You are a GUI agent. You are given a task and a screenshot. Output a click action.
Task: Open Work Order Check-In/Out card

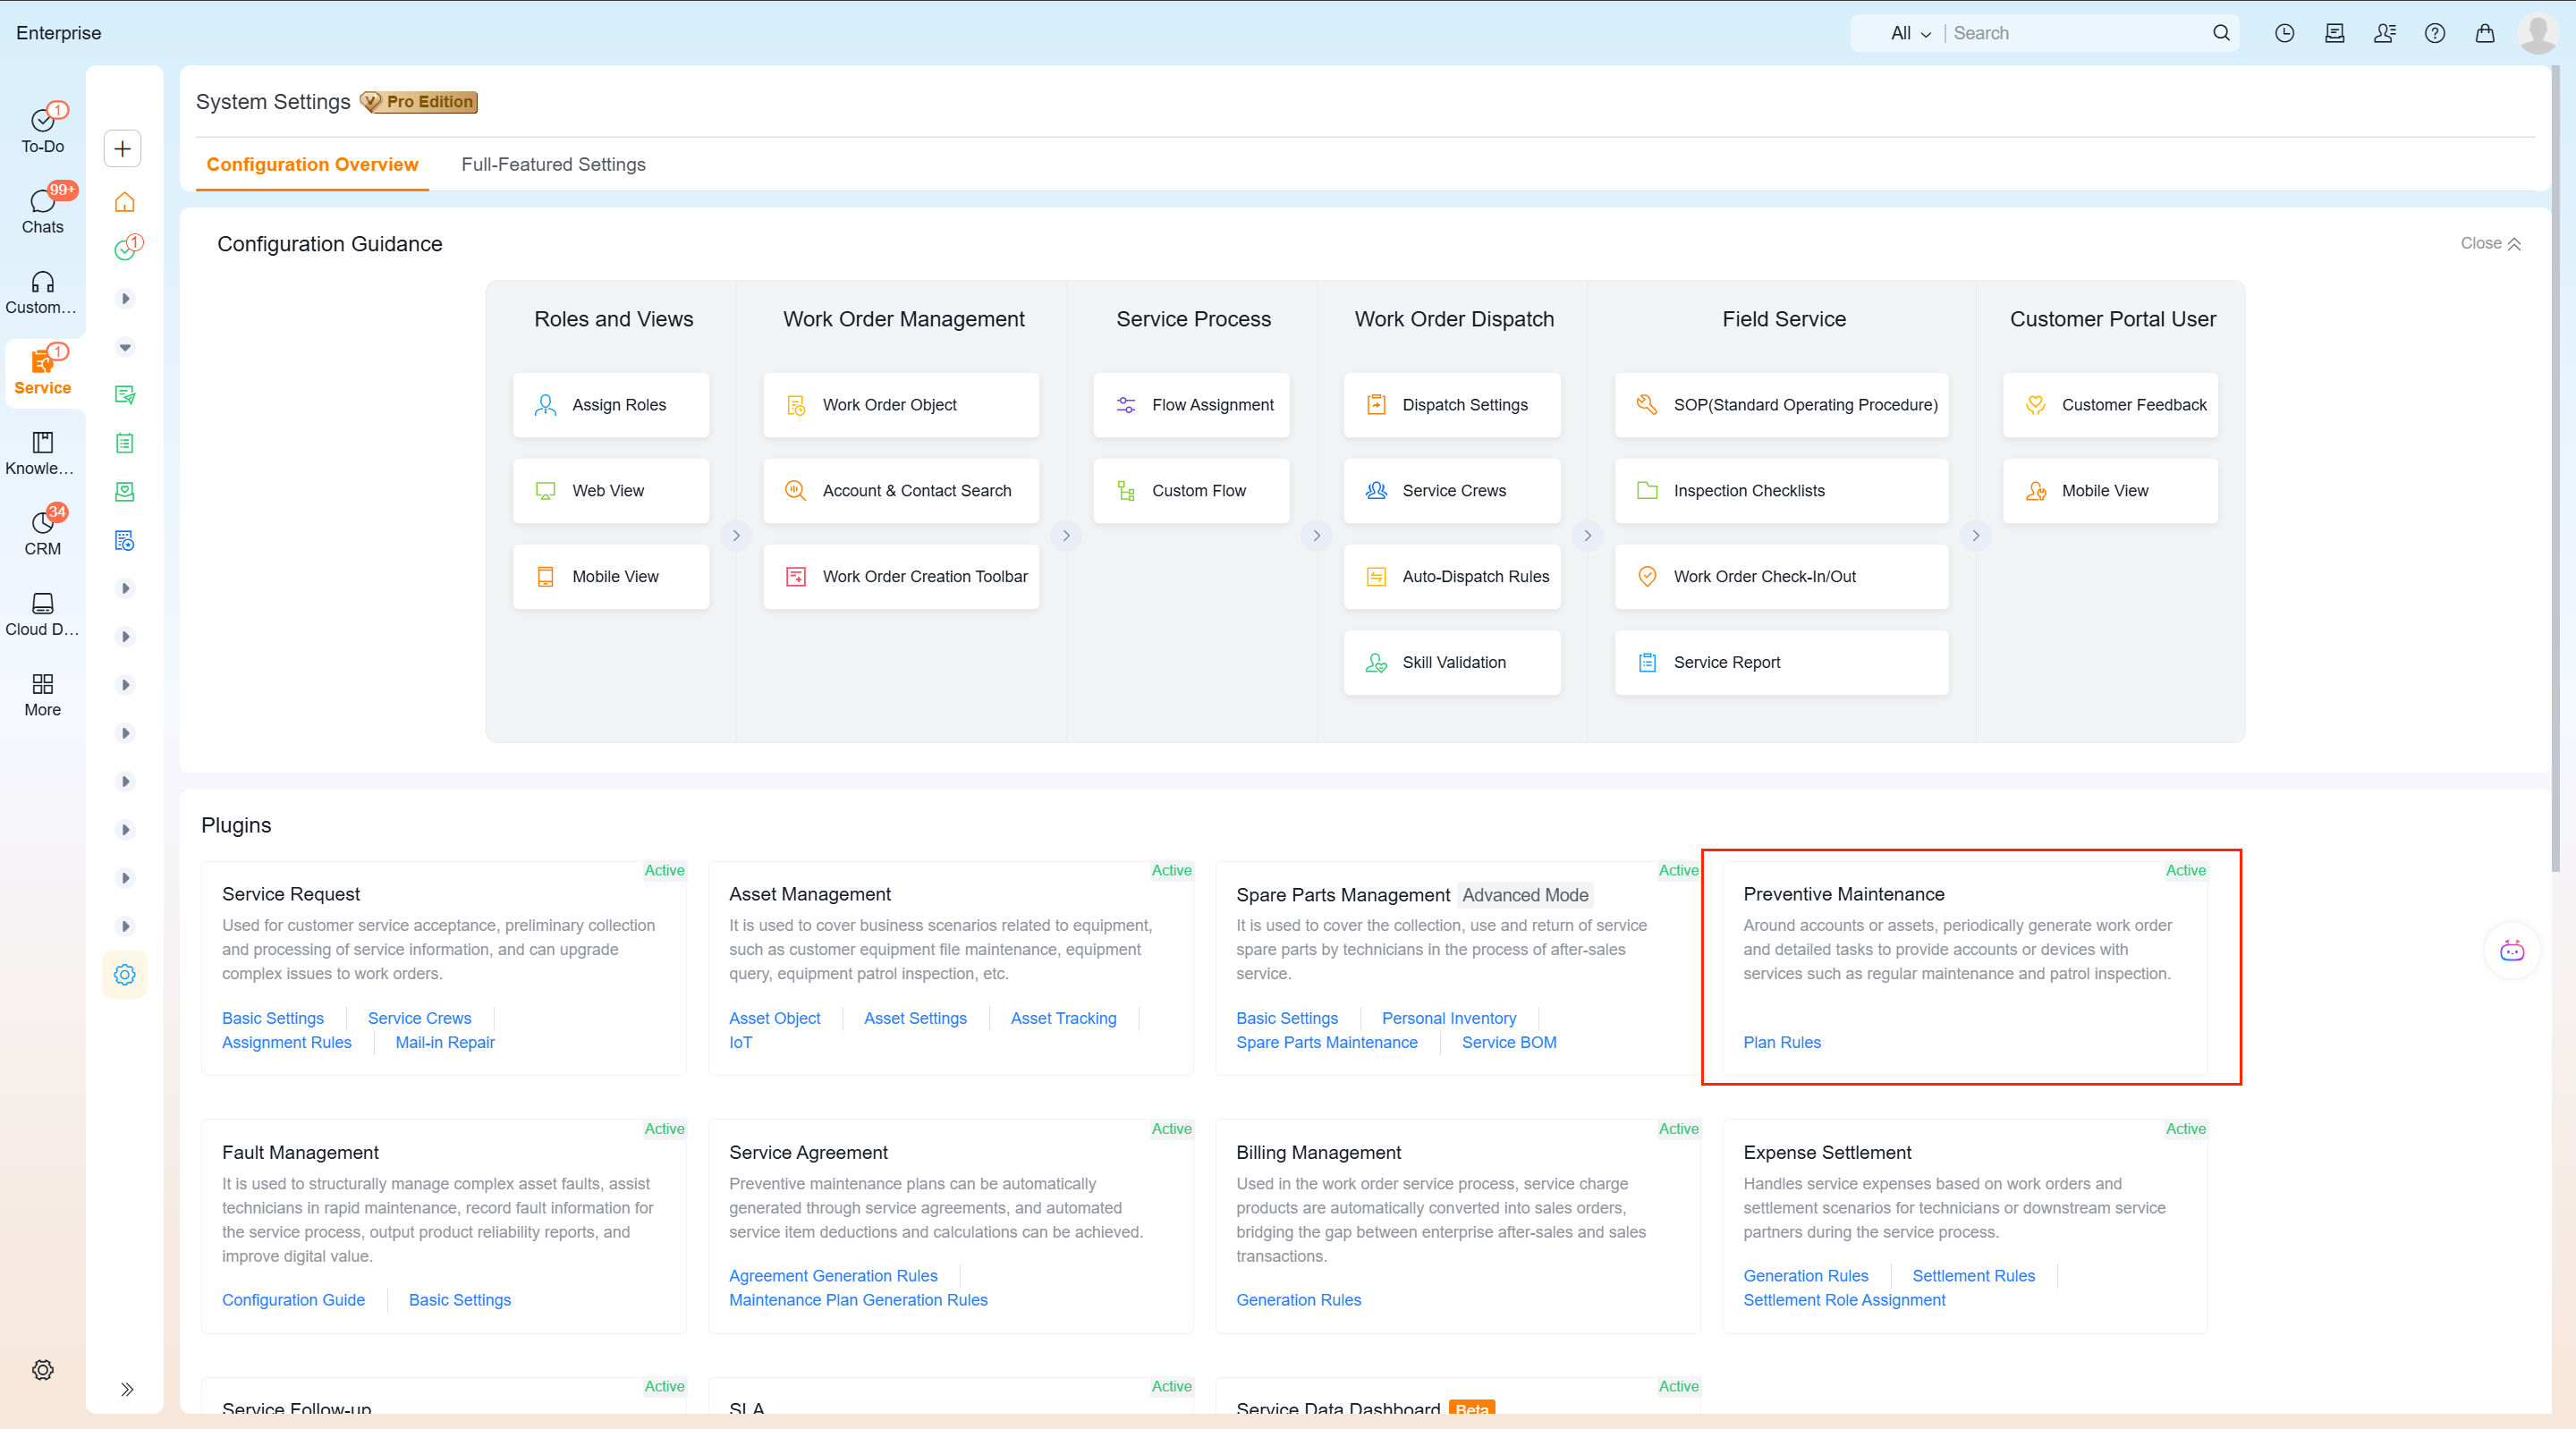click(x=1781, y=577)
